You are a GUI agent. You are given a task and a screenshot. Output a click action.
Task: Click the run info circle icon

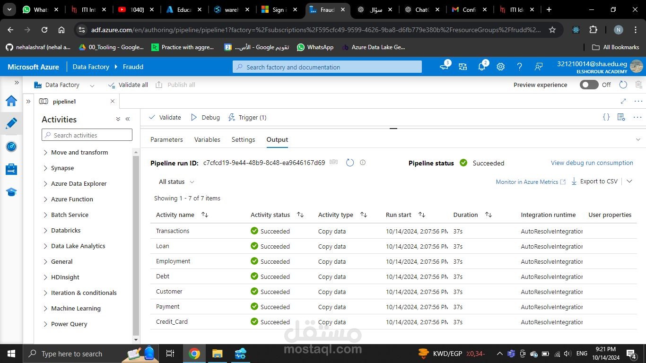(x=363, y=163)
